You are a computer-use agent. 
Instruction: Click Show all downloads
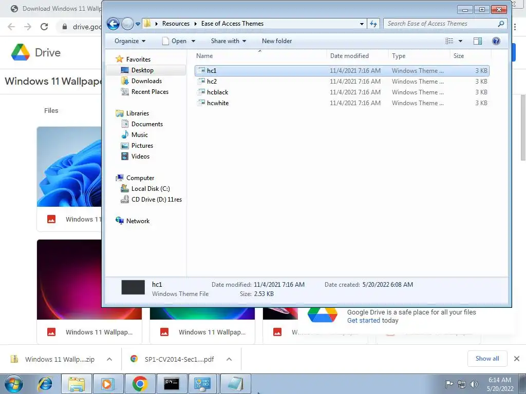coord(487,359)
